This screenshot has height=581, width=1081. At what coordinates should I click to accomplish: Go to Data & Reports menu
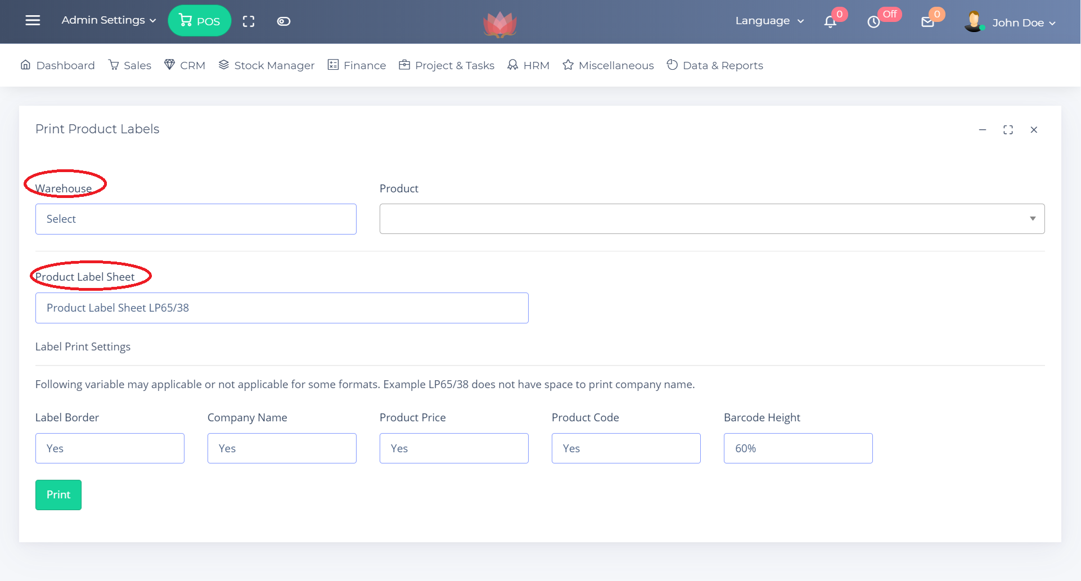pyautogui.click(x=715, y=65)
